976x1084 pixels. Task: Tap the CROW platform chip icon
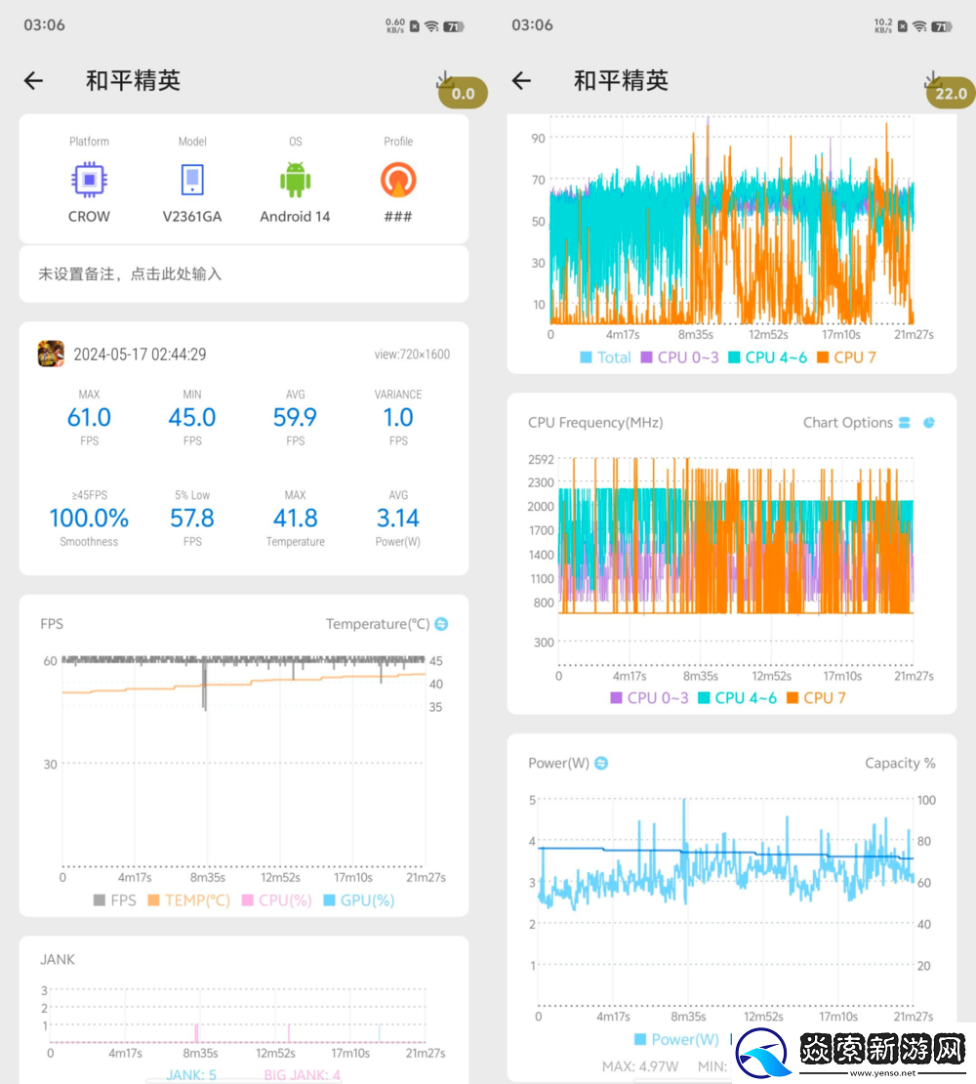coord(89,180)
